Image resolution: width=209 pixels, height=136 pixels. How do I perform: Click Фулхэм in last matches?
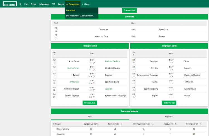(76, 75)
